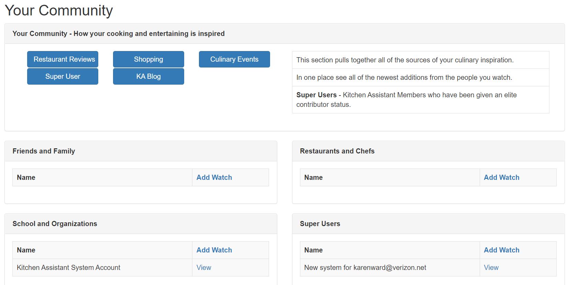Add Watch under Super Users

coord(502,250)
